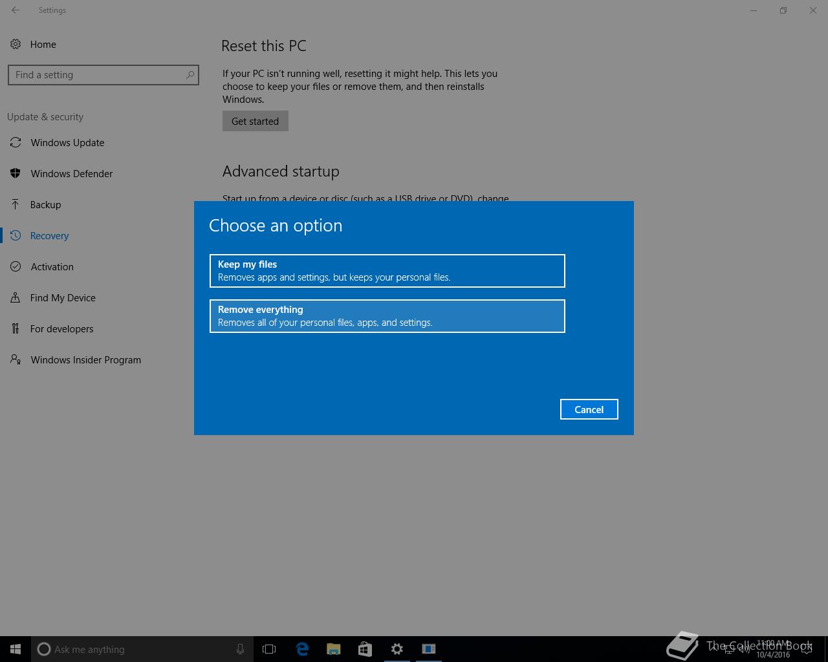The width and height of the screenshot is (828, 662).
Task: Open Home in Settings sidebar
Action: pos(43,45)
